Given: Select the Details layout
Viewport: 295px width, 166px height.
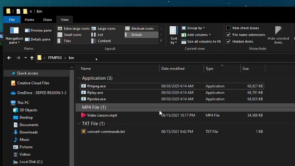Looking at the screenshot, I should (142, 35).
